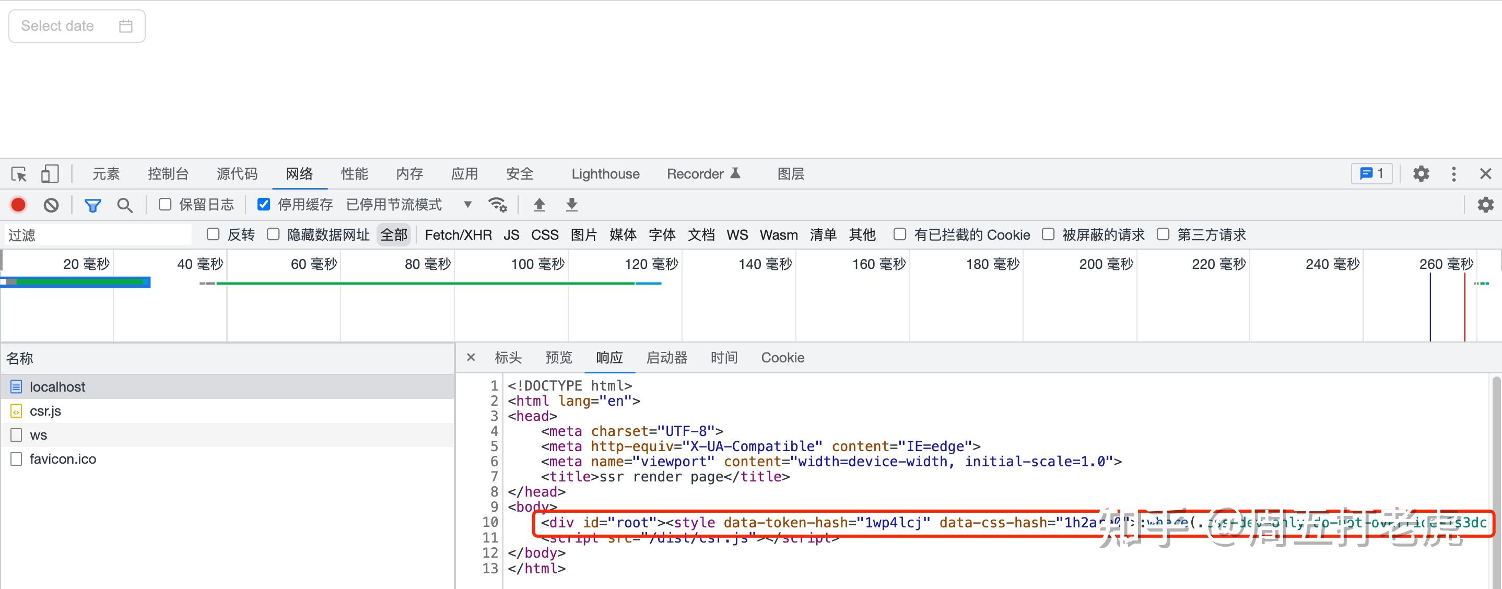Switch to the 预览 response tab
Image resolution: width=1502 pixels, height=589 pixels.
[558, 358]
